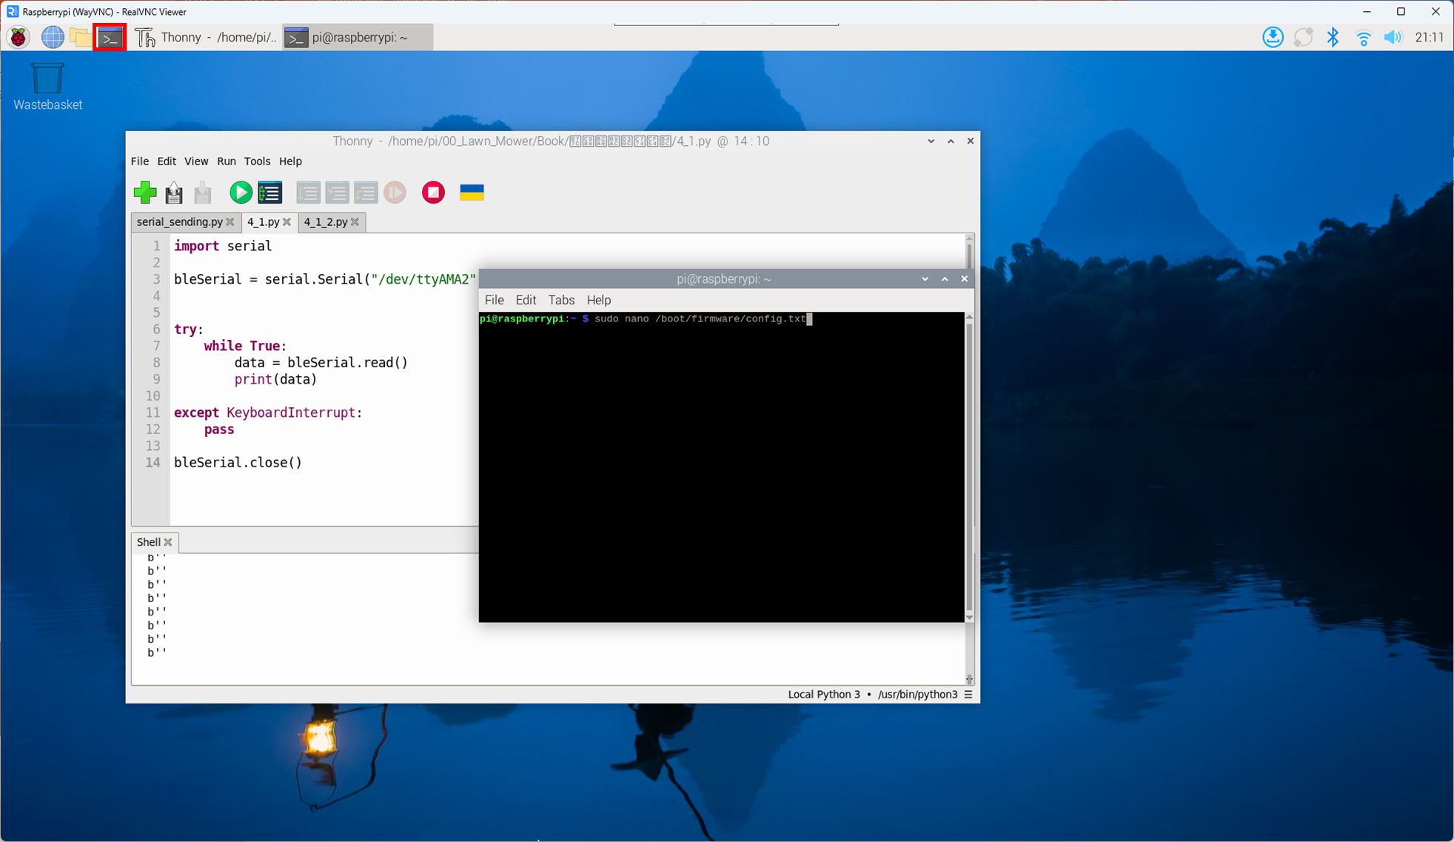Click the volume speaker icon

coord(1393,37)
